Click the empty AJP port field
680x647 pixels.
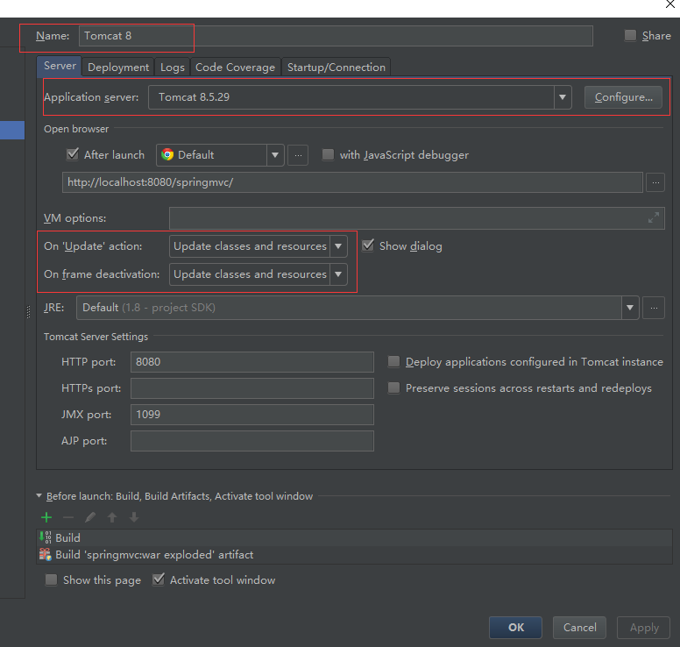pos(252,441)
